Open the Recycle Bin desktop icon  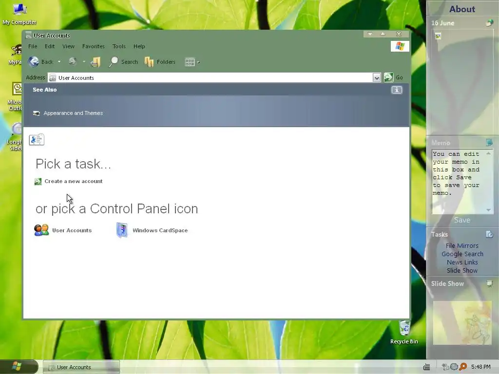(x=404, y=332)
